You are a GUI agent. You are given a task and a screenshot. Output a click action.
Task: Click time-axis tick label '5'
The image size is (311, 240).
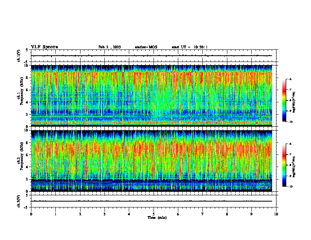coord(154,214)
